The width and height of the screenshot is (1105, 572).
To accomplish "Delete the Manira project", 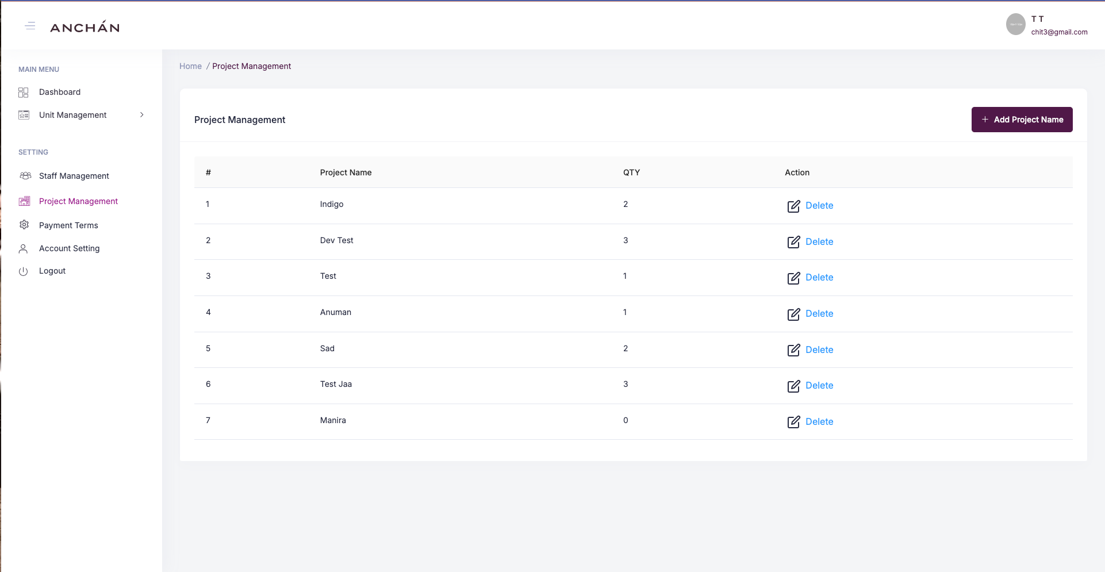I will click(x=819, y=422).
